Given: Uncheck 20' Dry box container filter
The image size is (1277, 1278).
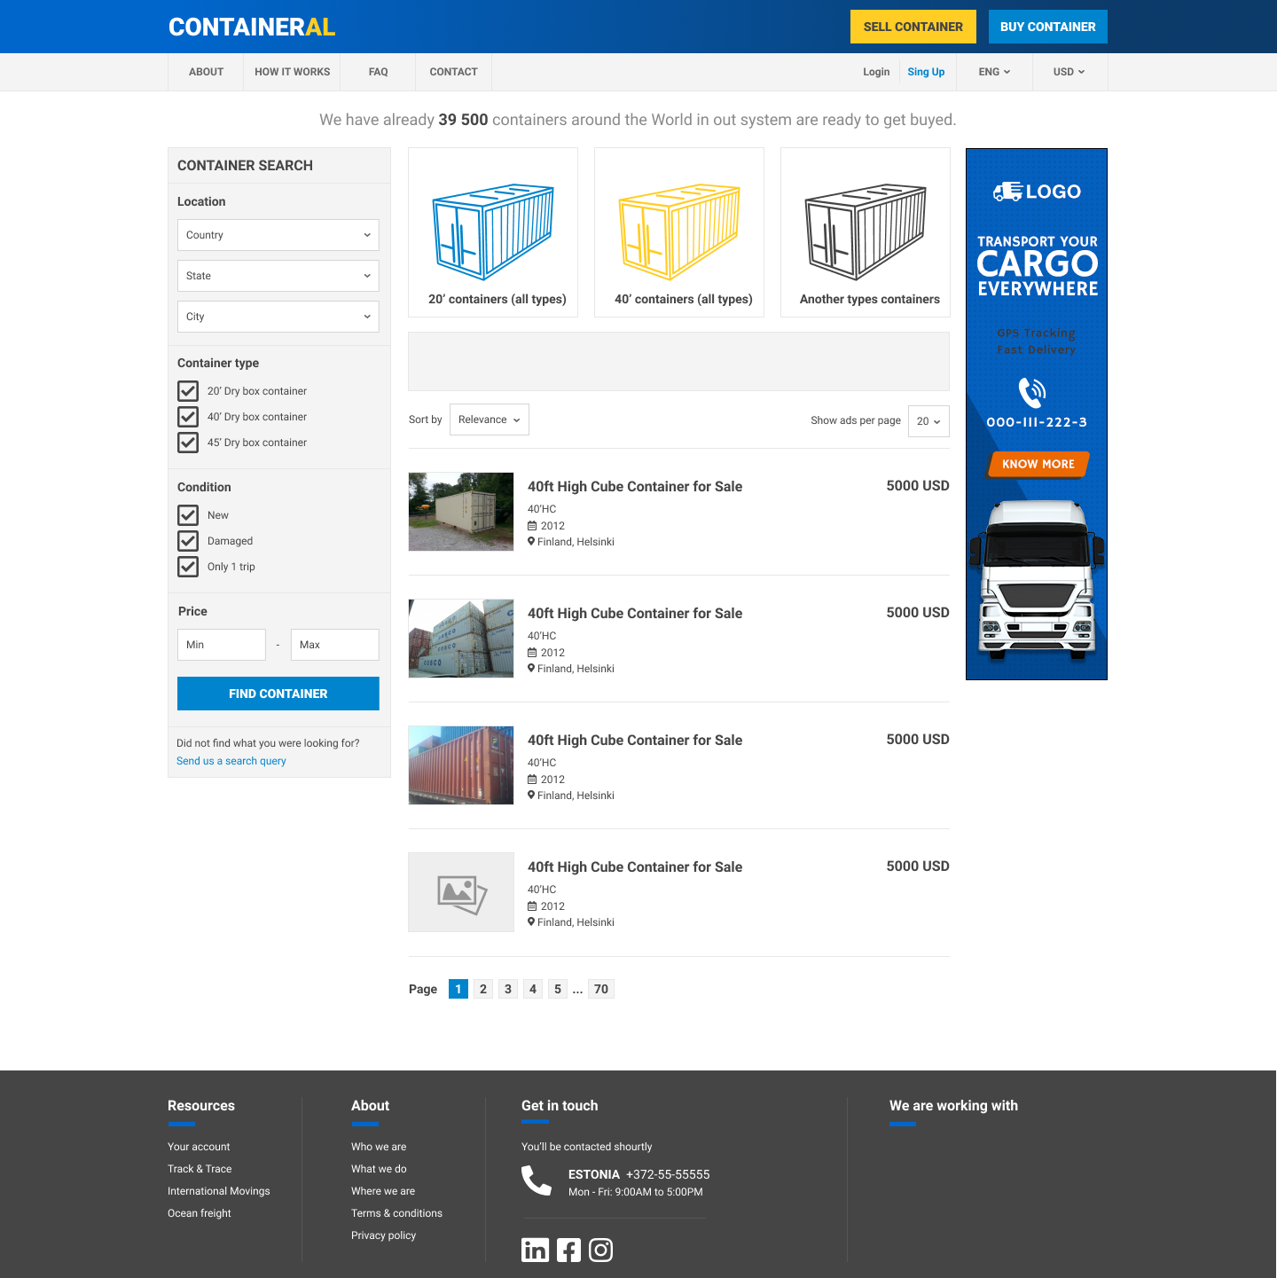Looking at the screenshot, I should [187, 390].
